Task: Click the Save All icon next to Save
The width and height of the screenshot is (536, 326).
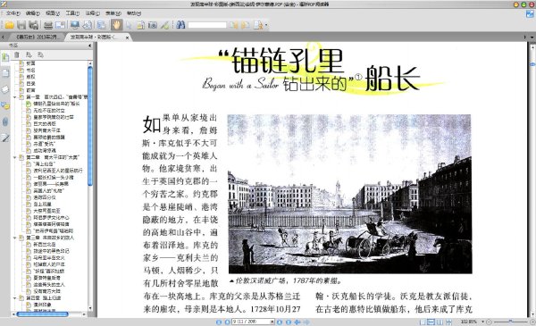Action: pos(34,25)
